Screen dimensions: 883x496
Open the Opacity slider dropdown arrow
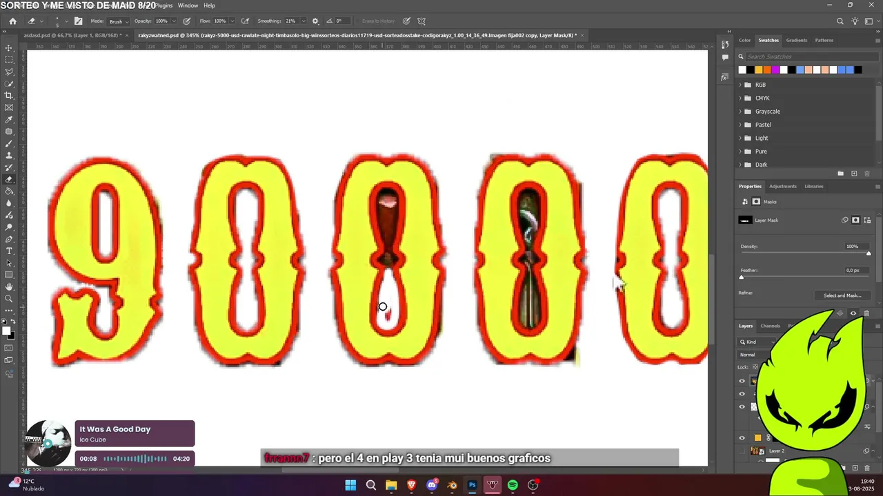pos(175,21)
